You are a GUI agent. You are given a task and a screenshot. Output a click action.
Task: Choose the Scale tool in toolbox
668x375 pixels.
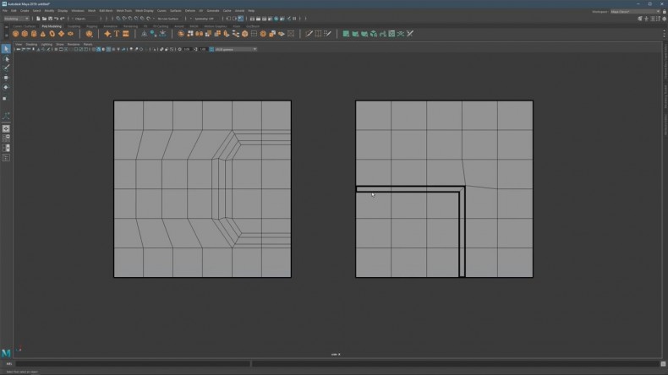click(6, 98)
